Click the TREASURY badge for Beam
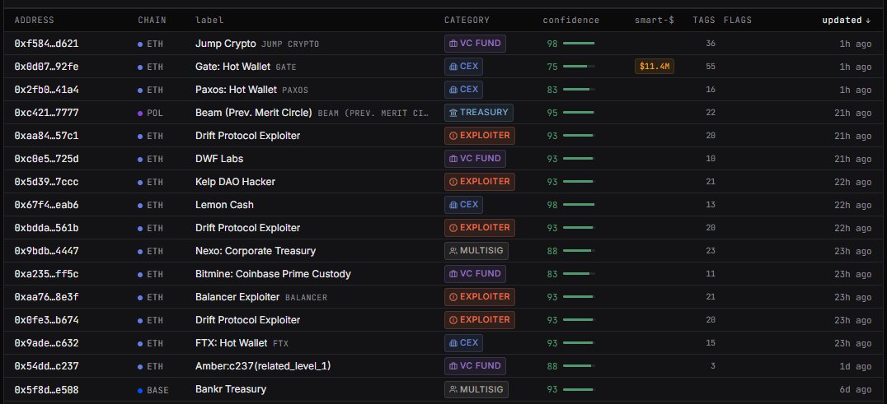 point(479,113)
